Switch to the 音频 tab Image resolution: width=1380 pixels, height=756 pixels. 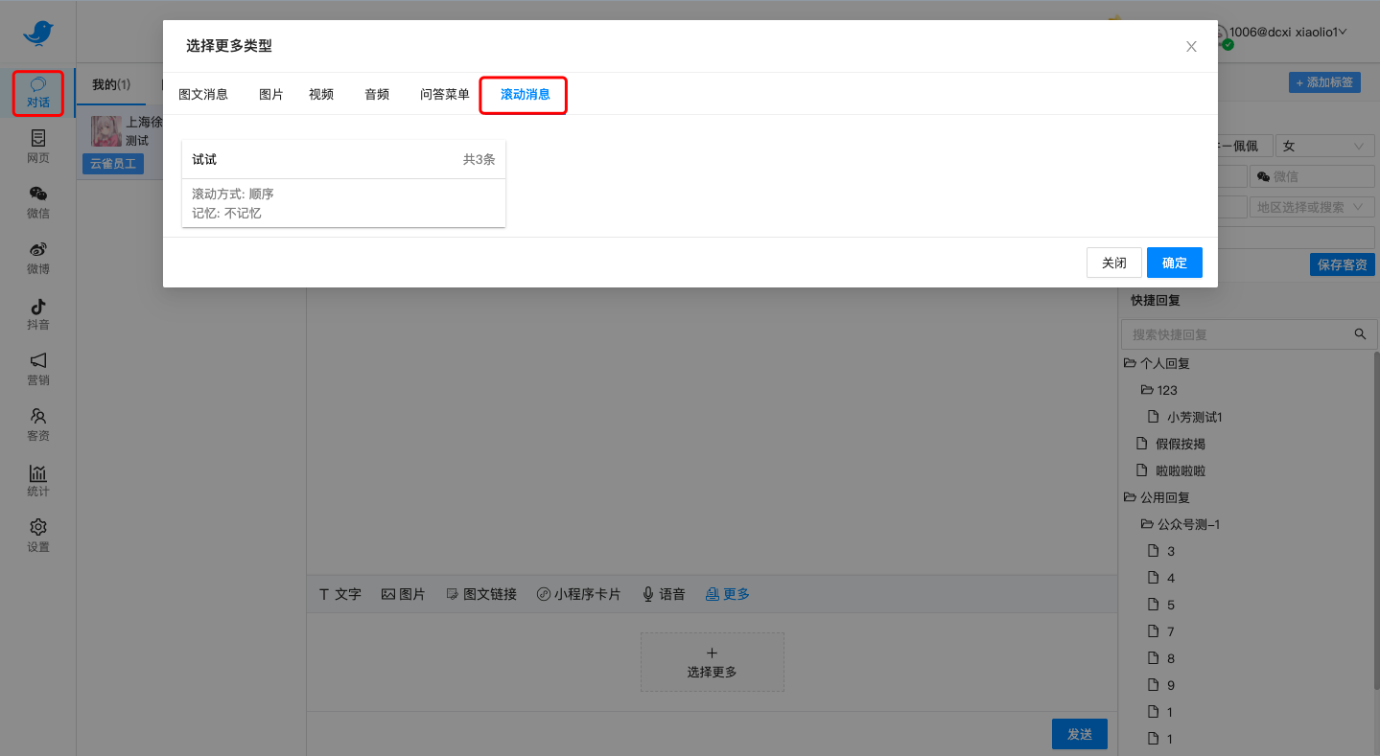376,94
